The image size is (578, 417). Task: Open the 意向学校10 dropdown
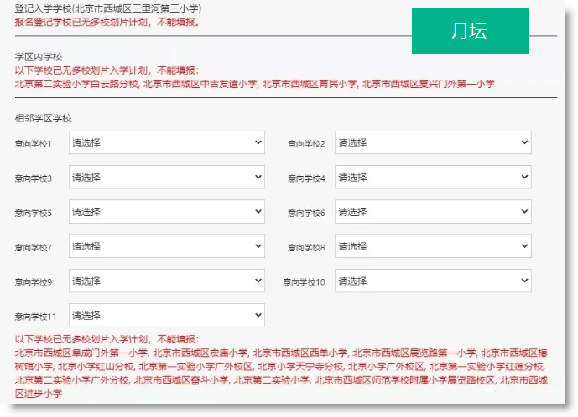(433, 281)
